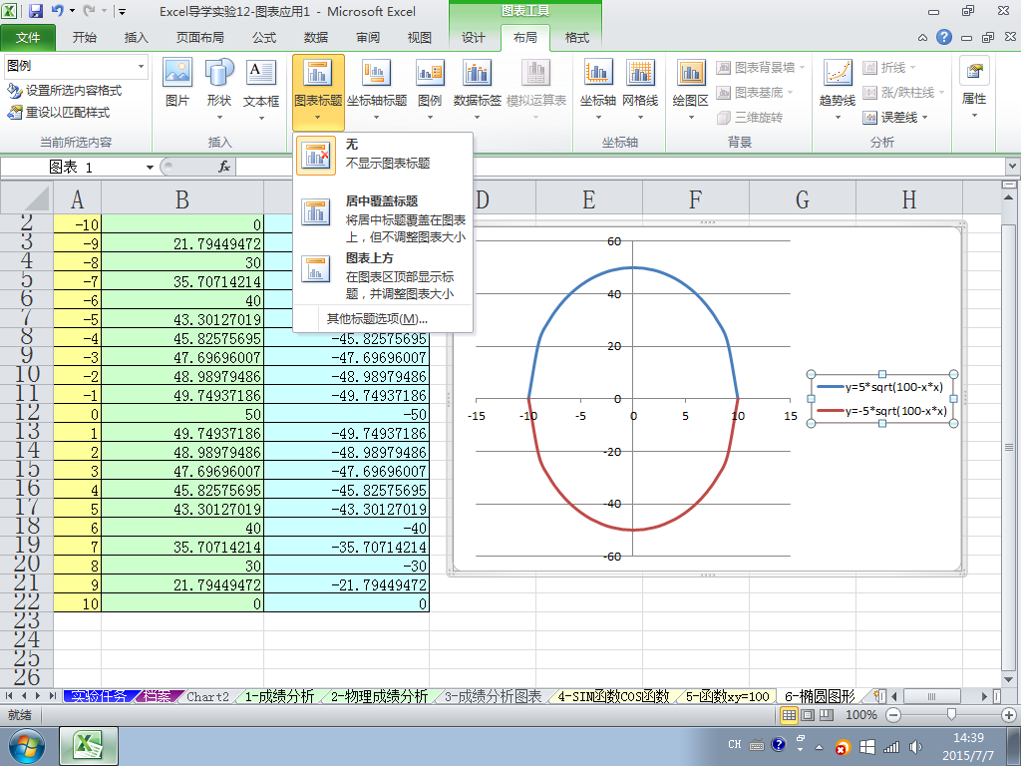This screenshot has width=1021, height=766.
Task: Switch to Page Layout view in status bar
Action: (x=808, y=715)
